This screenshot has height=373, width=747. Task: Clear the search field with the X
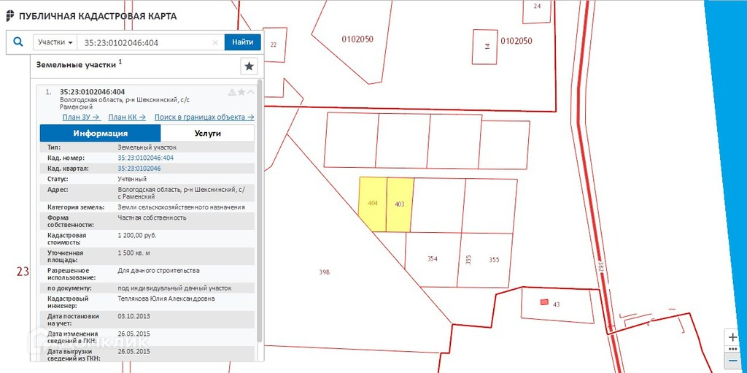215,42
